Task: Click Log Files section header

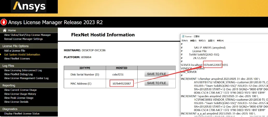Action: pyautogui.click(x=8, y=66)
